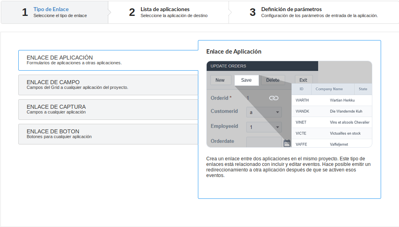Click the 'Enlace de Aplicación' panel heading

coord(234,52)
